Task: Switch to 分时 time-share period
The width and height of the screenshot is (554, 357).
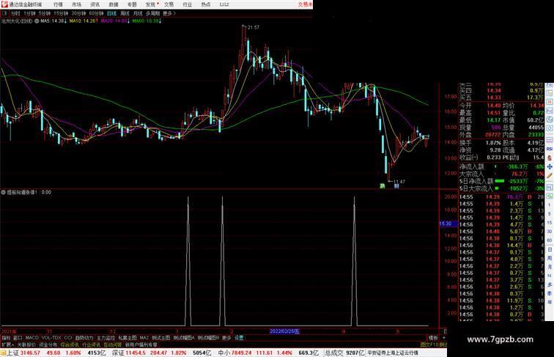Action: 15,13
